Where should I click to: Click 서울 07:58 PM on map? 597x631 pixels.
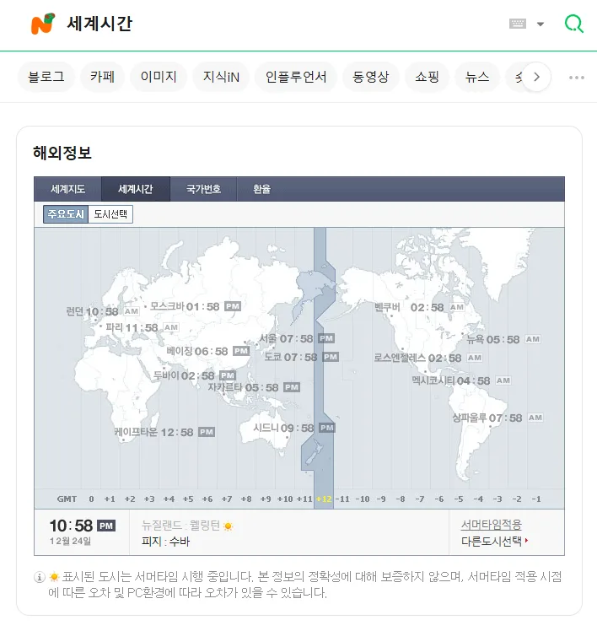click(297, 339)
